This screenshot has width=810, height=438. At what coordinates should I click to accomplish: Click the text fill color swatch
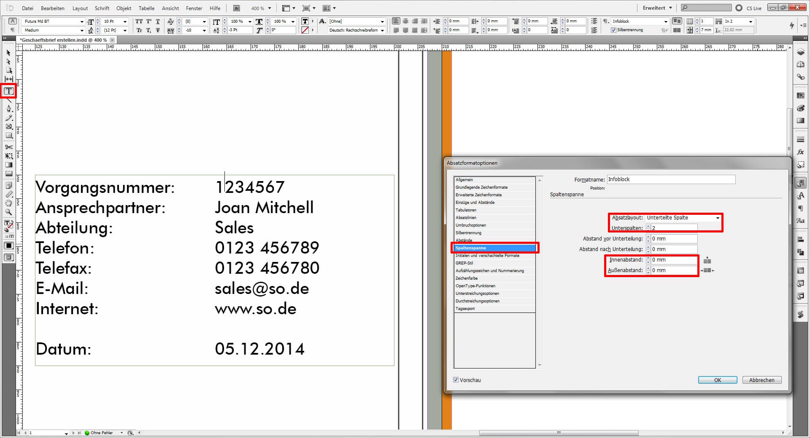305,21
